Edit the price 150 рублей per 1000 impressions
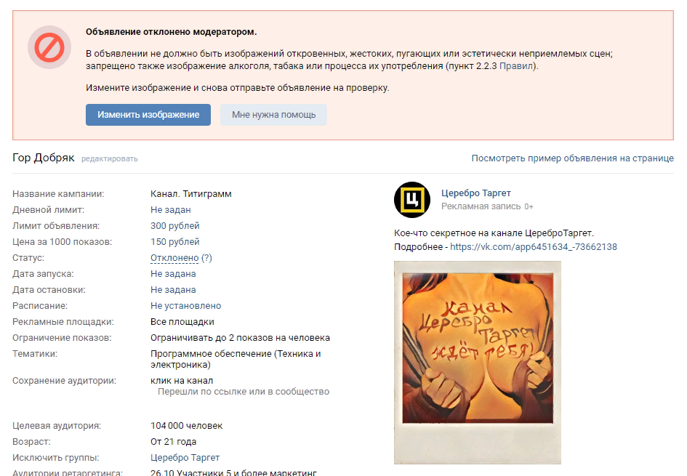The height and width of the screenshot is (476, 687). pos(174,242)
